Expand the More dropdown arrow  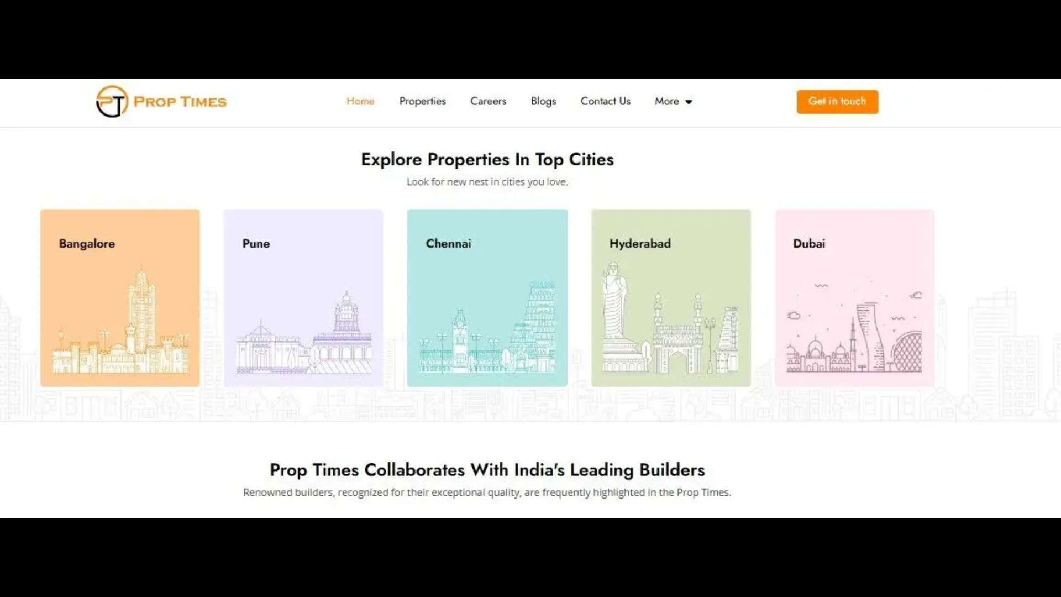[689, 102]
